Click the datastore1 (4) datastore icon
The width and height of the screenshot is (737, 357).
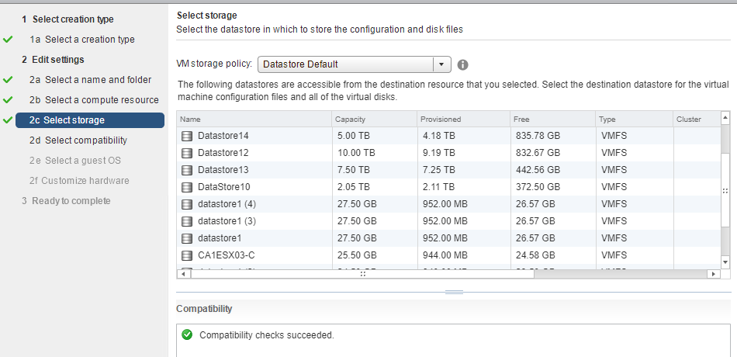pos(187,204)
